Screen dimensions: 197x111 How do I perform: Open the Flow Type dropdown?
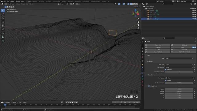(x=179, y=65)
